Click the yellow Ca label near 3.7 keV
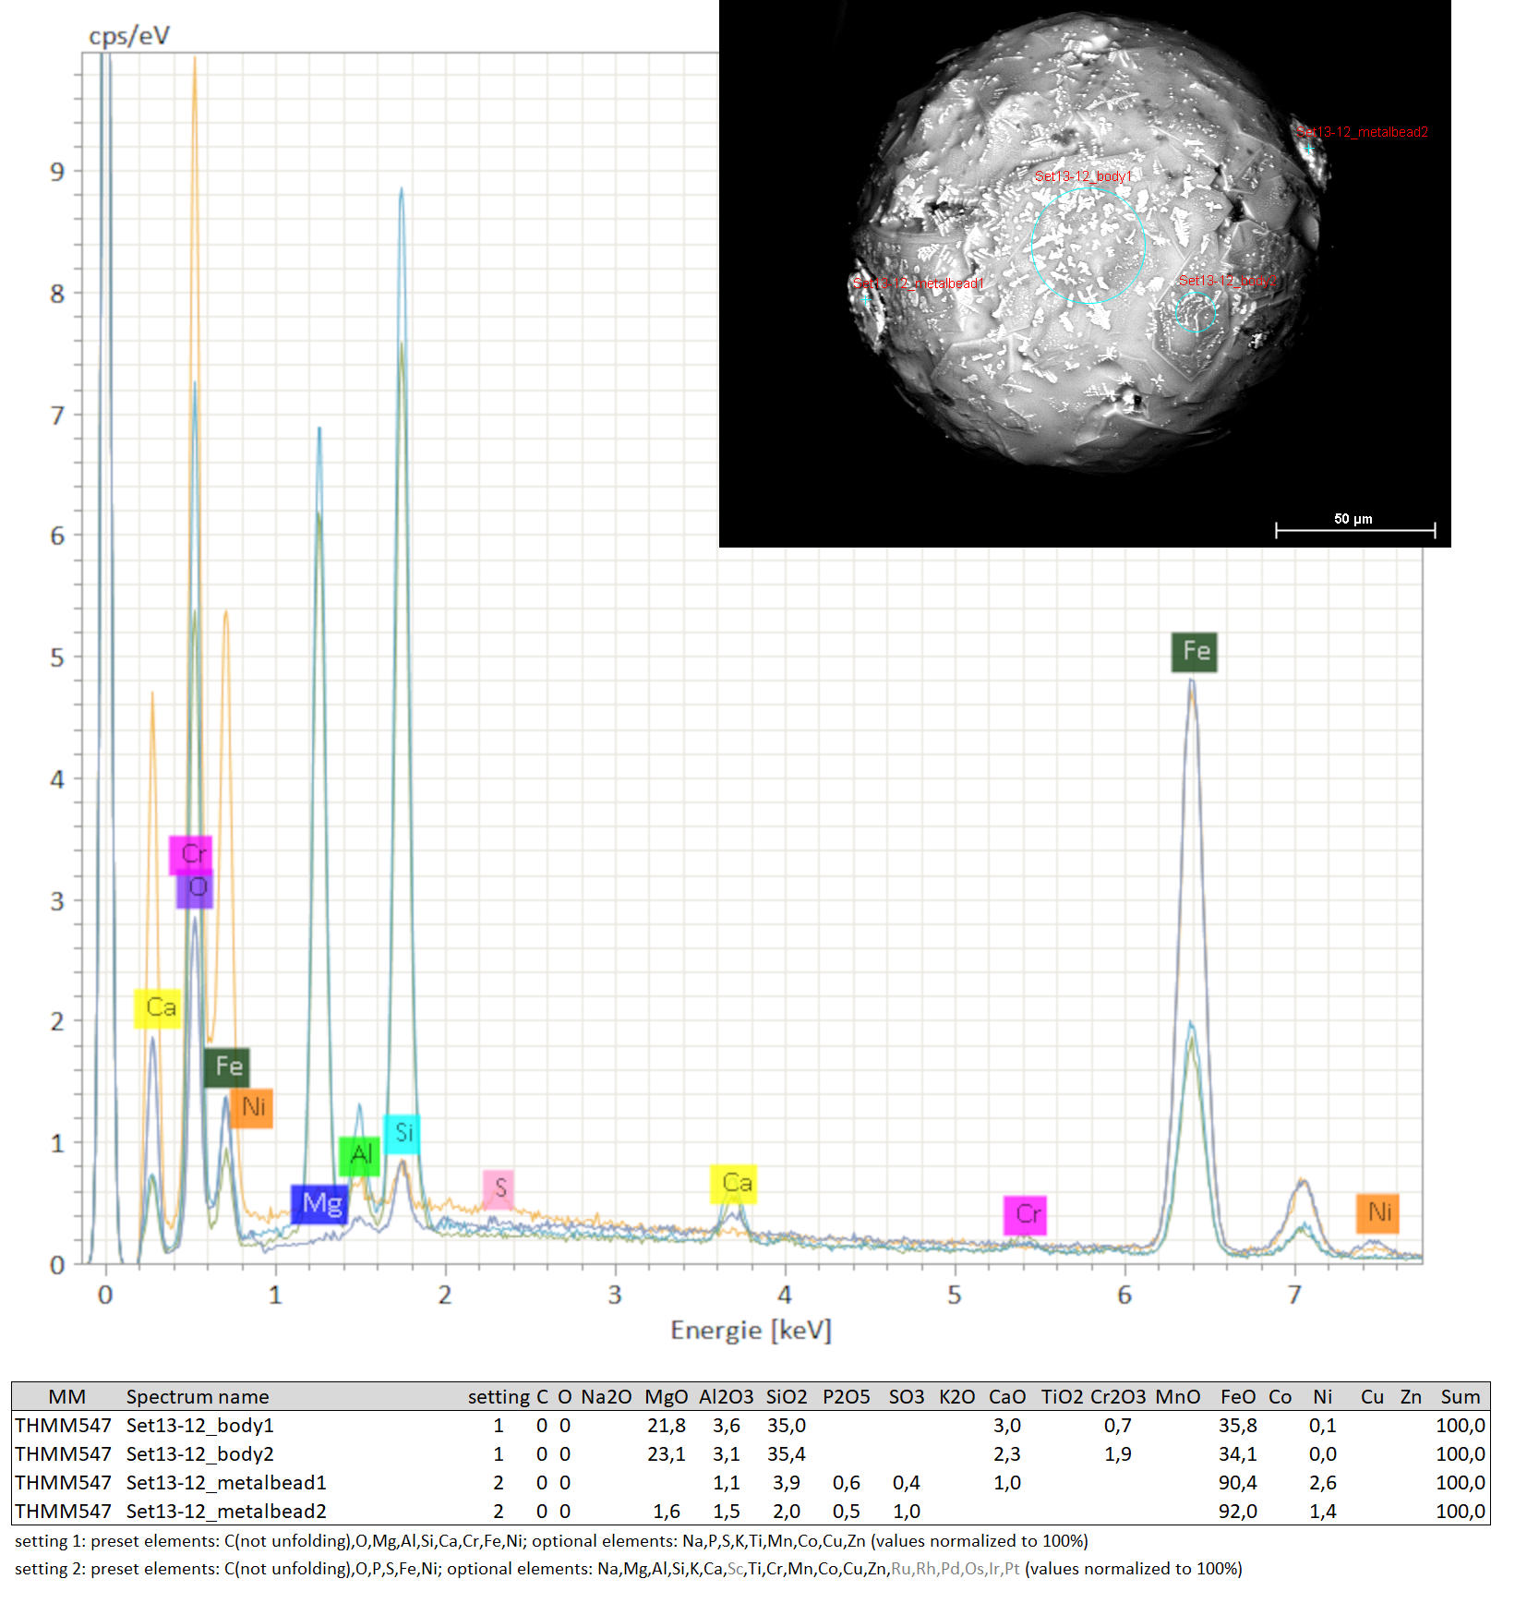The width and height of the screenshot is (1515, 1615). [x=734, y=1184]
